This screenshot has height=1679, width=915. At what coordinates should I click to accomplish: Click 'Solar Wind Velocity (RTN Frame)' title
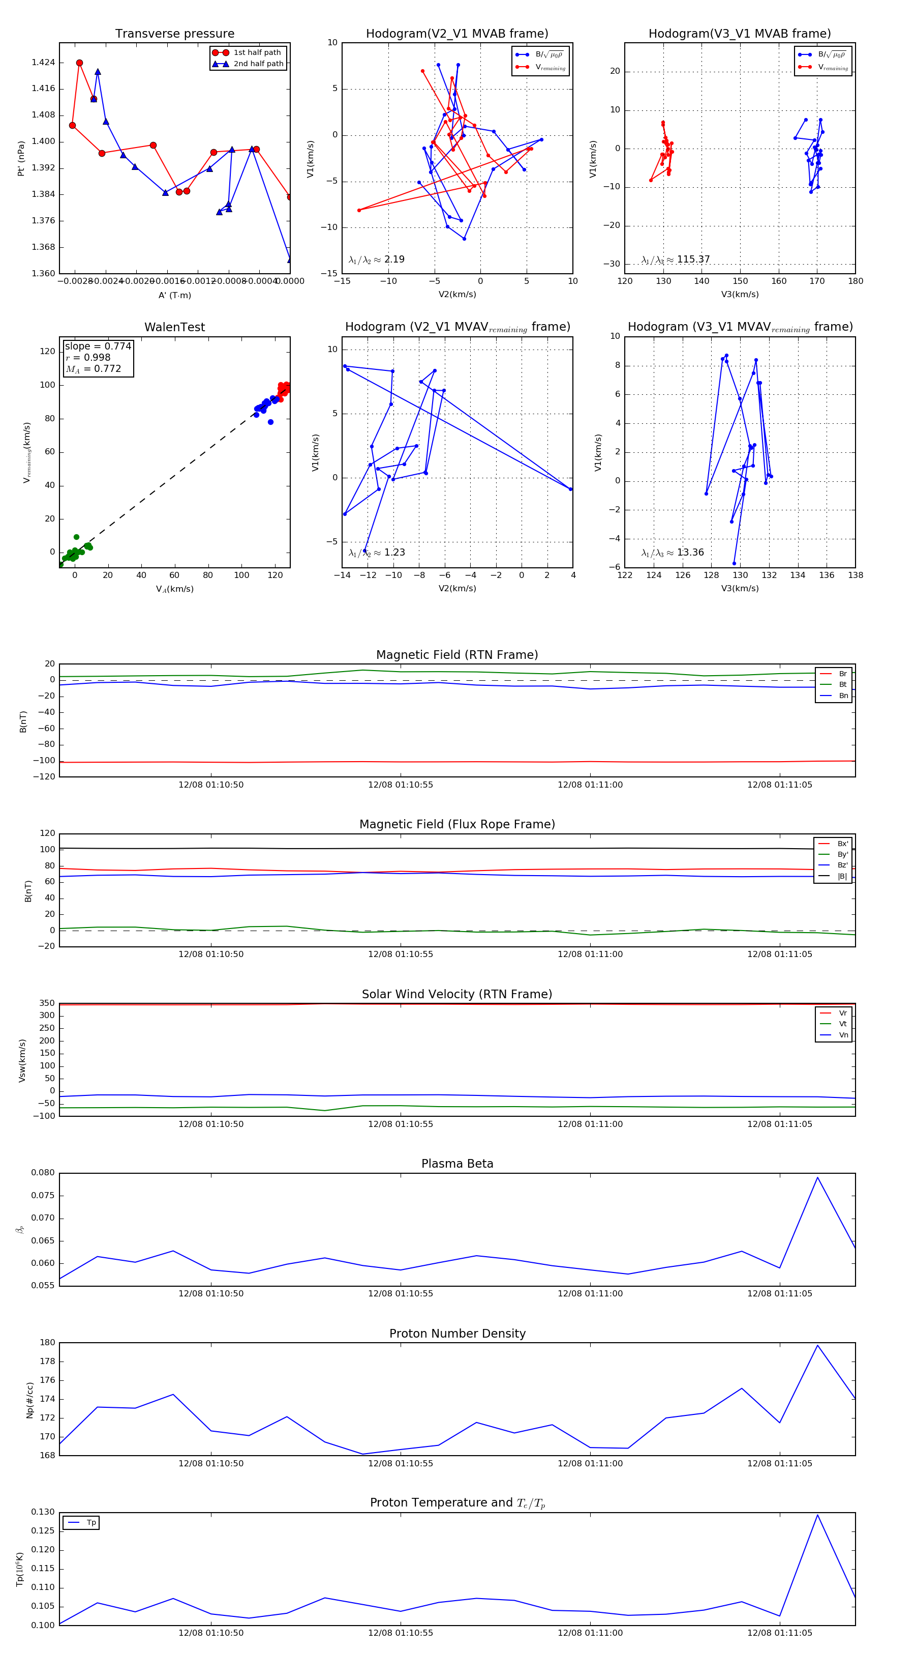pos(457,995)
